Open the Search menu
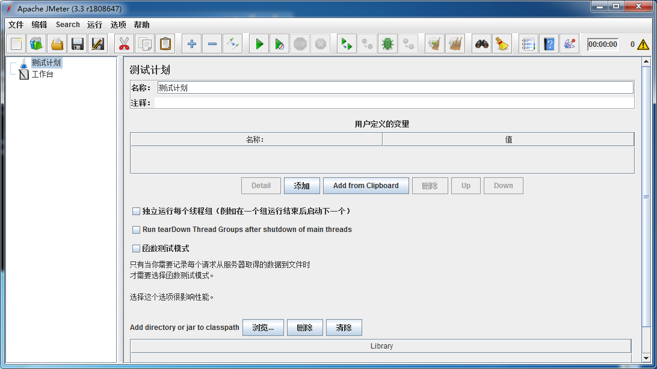Image resolution: width=657 pixels, height=369 pixels. (67, 25)
